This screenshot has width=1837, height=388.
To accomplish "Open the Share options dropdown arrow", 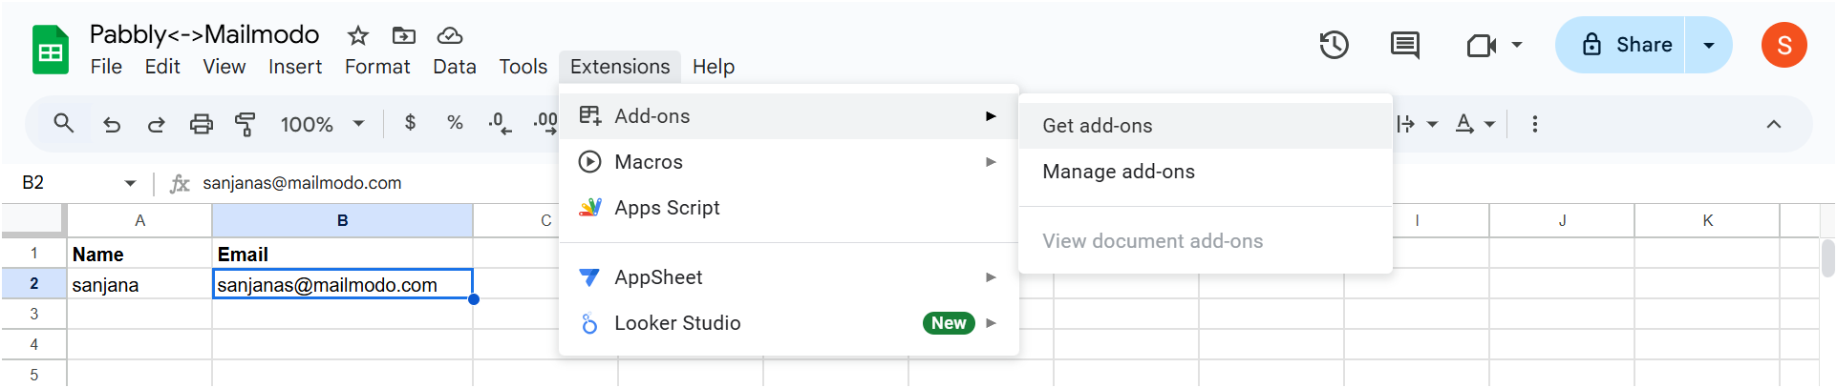I will [1708, 45].
